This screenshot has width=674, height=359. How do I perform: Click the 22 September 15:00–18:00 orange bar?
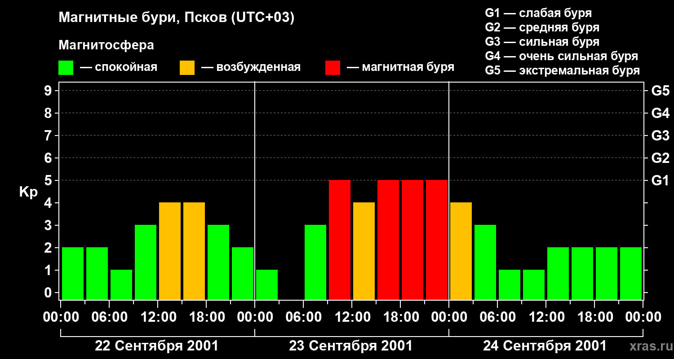[x=194, y=251]
